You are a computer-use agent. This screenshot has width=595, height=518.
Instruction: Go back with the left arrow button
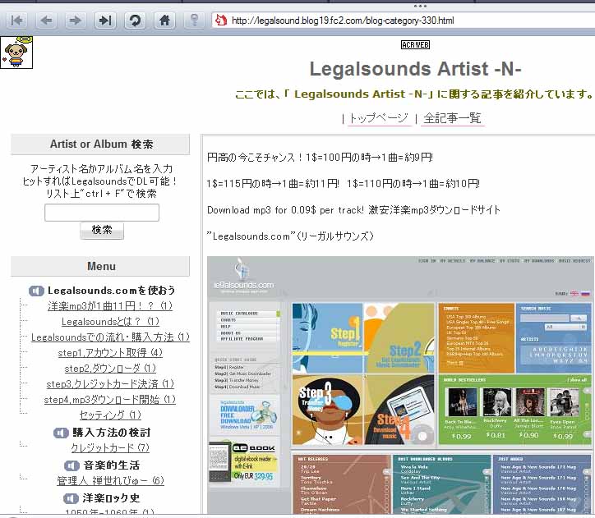(x=46, y=20)
